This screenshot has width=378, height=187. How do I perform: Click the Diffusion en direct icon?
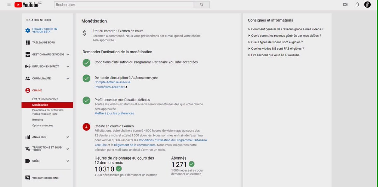coord(28,67)
